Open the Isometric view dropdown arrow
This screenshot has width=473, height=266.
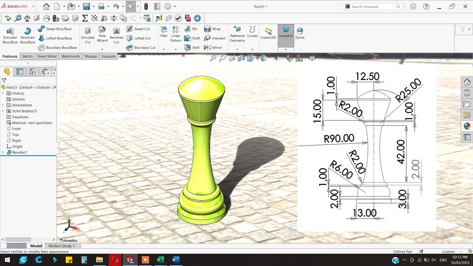point(286,49)
